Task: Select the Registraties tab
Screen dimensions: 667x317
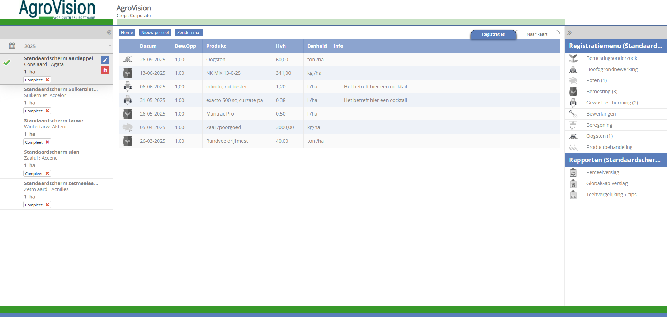Action: 493,34
